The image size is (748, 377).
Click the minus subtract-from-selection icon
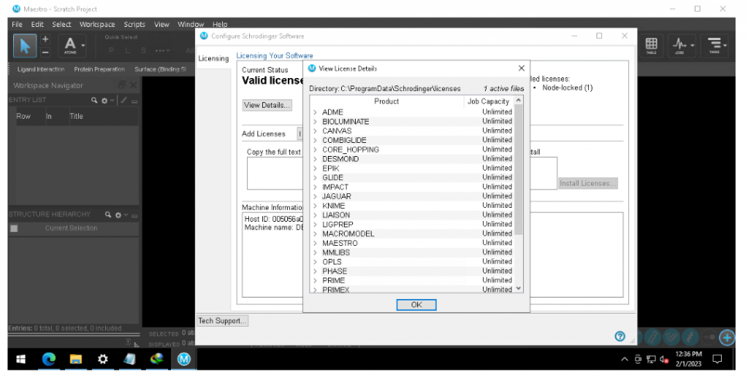click(x=45, y=52)
